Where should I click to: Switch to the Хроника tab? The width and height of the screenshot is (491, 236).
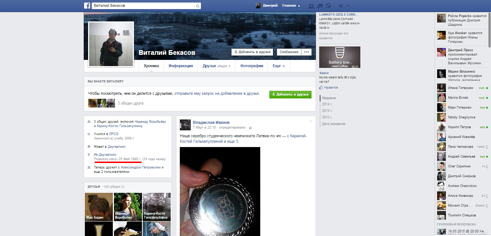pos(151,66)
